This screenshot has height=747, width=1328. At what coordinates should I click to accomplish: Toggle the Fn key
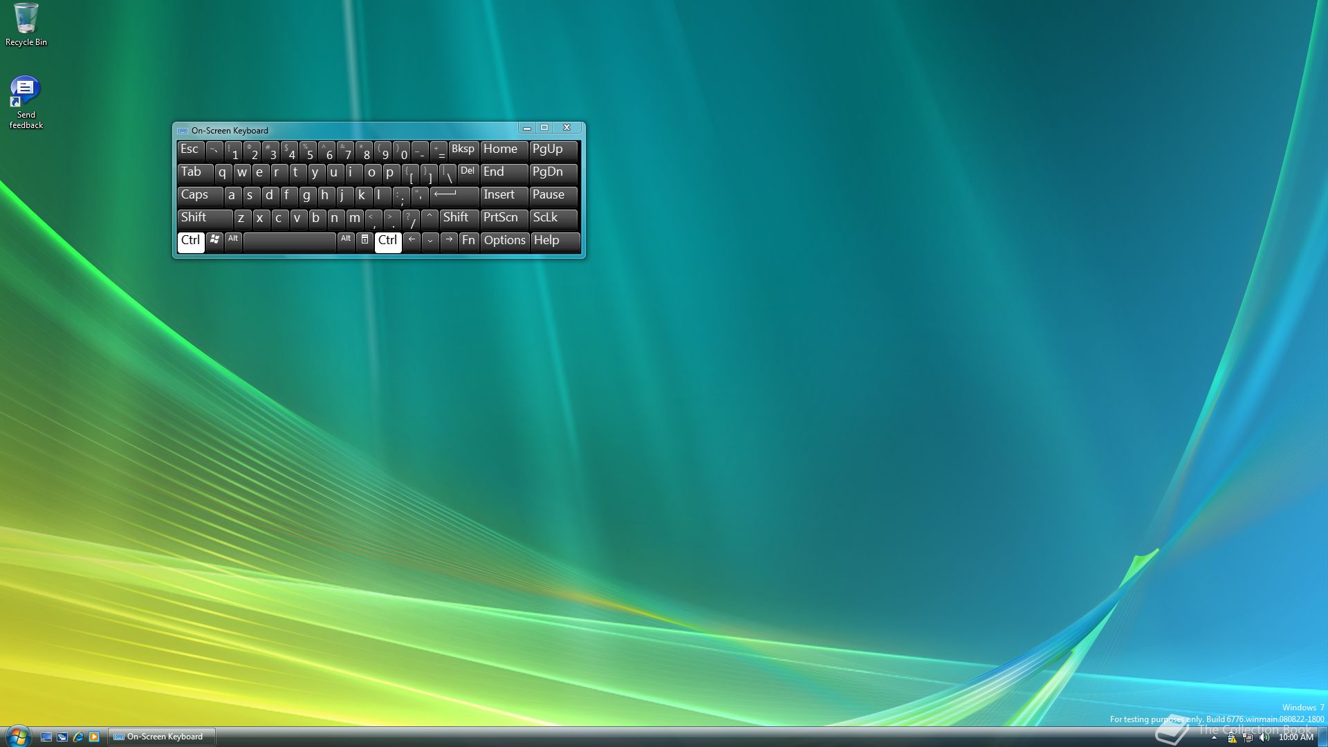point(469,242)
